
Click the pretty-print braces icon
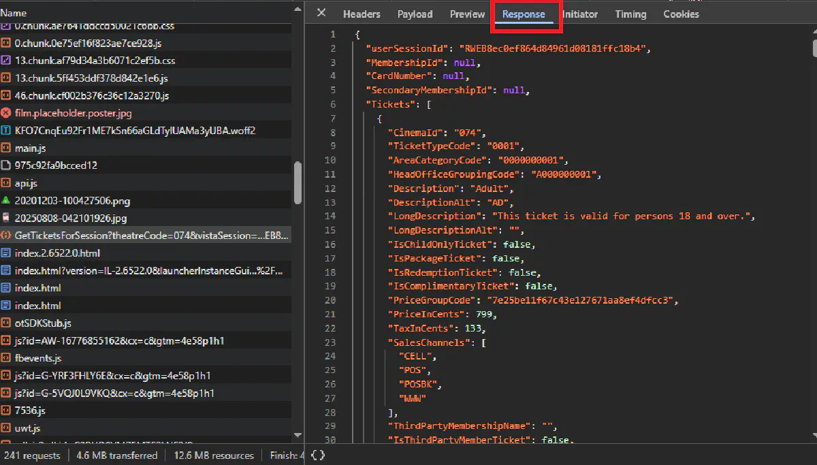(x=318, y=455)
